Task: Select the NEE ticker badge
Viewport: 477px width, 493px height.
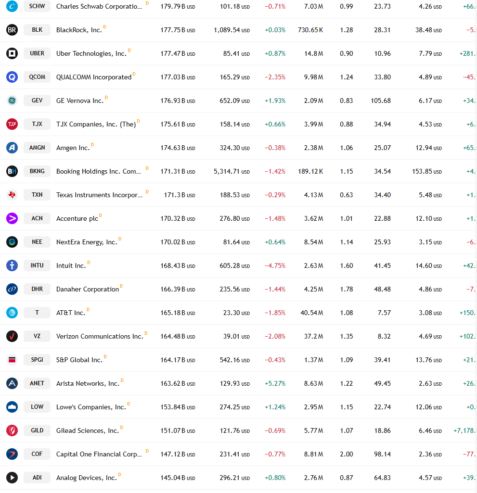Action: click(37, 242)
